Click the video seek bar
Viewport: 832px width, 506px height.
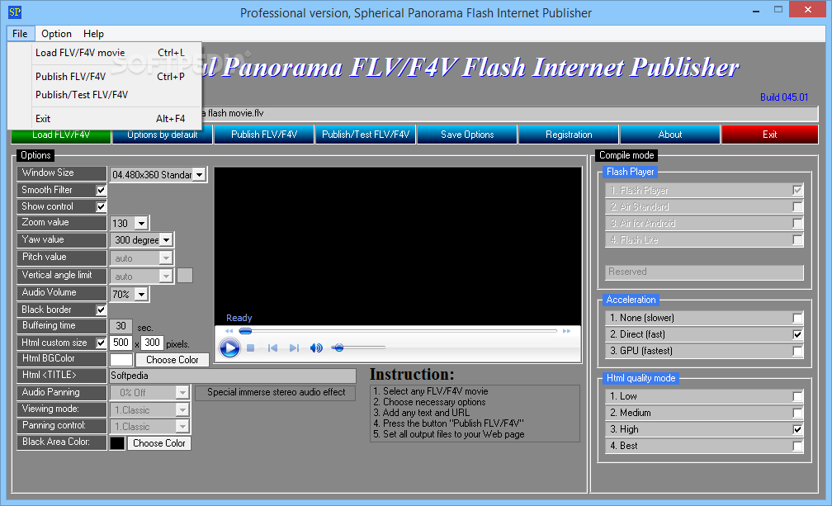click(x=398, y=331)
